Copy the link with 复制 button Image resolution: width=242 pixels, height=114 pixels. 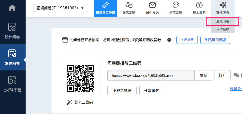pyautogui.click(x=203, y=75)
